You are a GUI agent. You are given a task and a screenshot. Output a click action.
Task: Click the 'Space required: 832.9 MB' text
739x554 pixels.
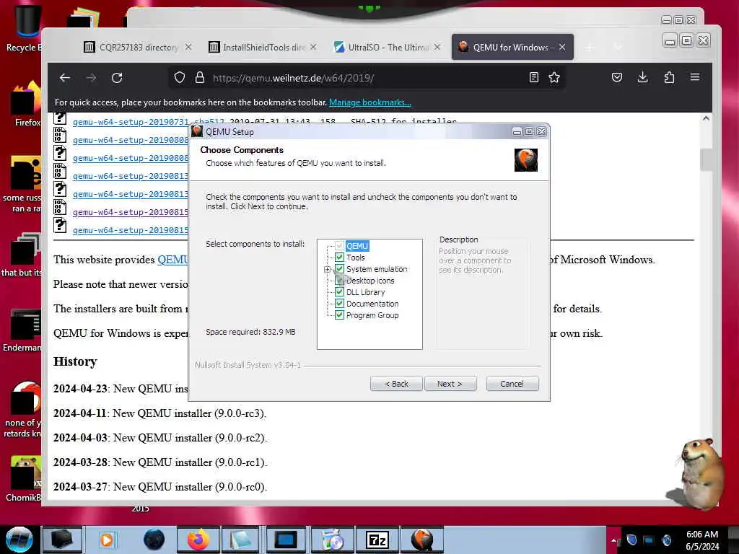click(250, 332)
